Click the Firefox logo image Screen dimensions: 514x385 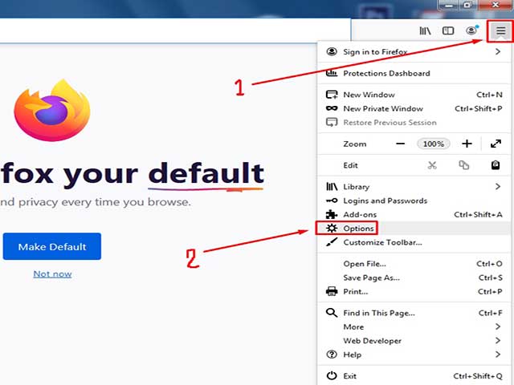pos(51,110)
